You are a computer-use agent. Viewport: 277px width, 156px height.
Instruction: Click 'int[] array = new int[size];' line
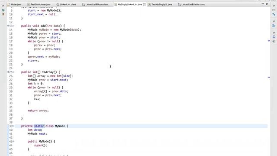tap(50, 76)
